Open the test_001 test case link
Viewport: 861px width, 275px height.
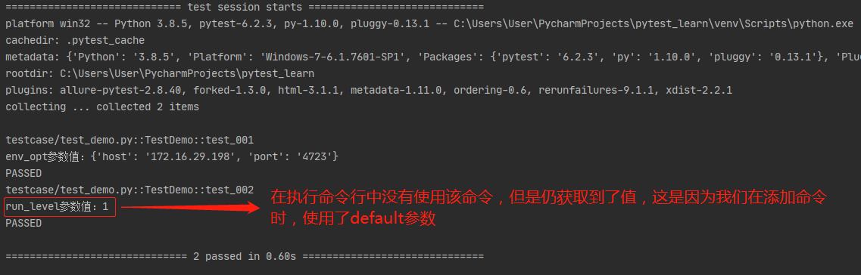coord(129,141)
